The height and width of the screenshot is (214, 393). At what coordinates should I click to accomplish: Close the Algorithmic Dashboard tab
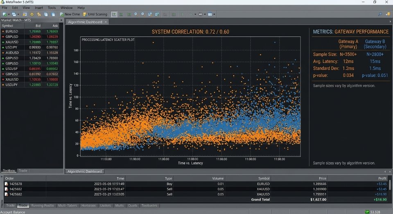point(106,22)
